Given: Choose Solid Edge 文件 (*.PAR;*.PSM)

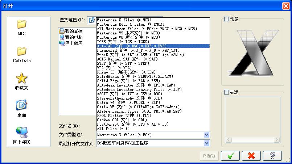Looking at the screenshot, I should [153, 81].
